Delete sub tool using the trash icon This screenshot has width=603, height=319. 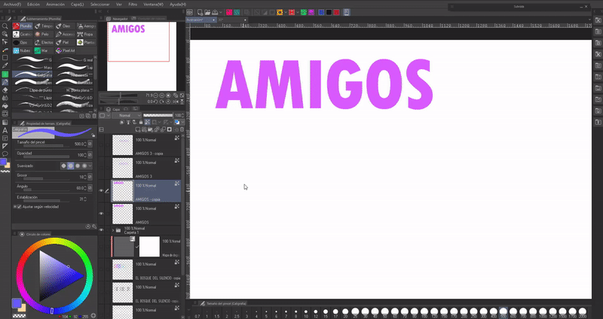click(x=94, y=116)
